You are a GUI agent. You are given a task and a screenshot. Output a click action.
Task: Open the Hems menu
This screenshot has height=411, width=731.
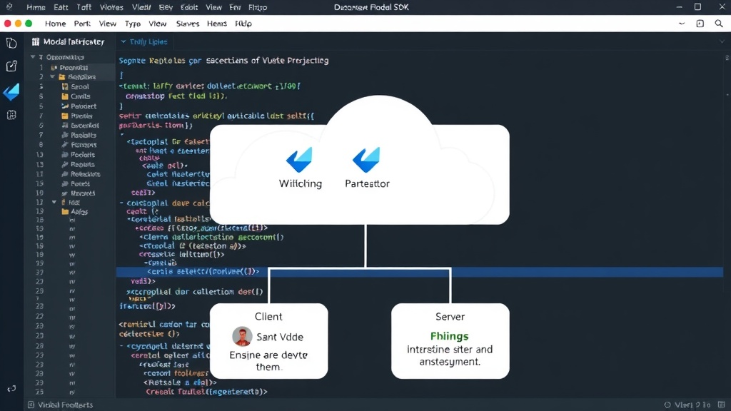pos(217,24)
